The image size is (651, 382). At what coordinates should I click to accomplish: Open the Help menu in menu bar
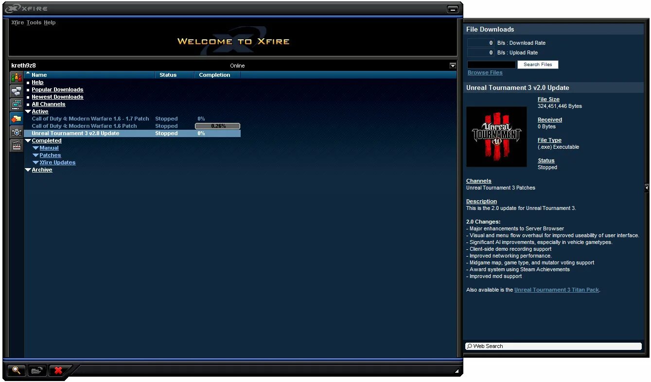pyautogui.click(x=50, y=22)
